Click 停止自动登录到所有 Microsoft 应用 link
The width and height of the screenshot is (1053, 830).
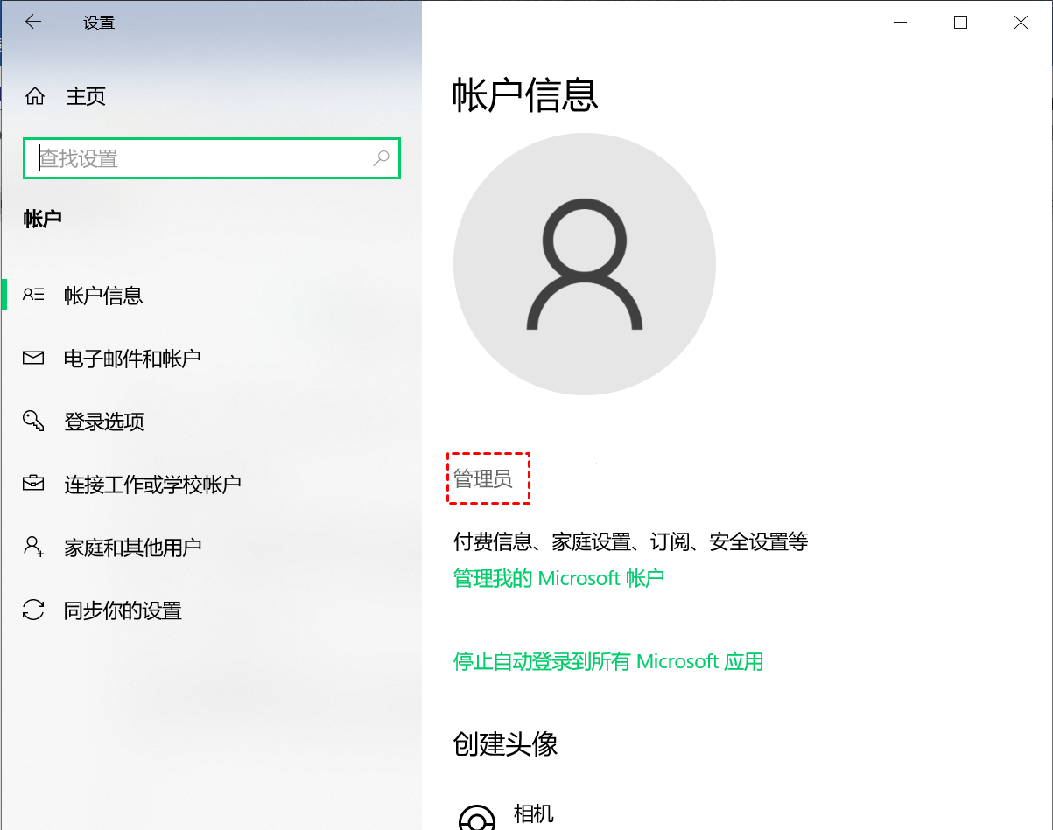(x=608, y=661)
